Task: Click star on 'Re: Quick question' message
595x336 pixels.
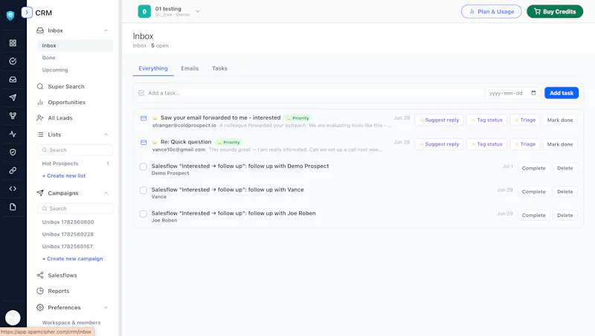Action: [x=155, y=142]
